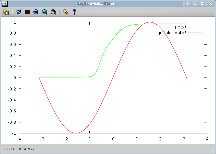
Task: Toggle the grid display on the plot
Action: point(27,12)
